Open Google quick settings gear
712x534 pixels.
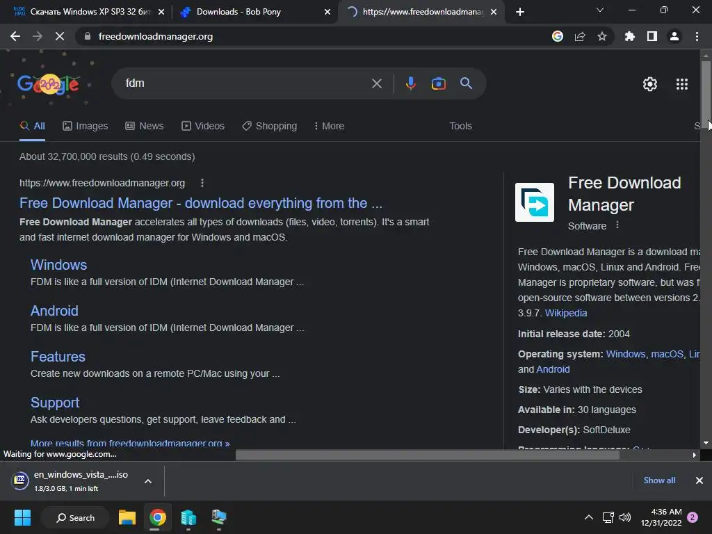pos(650,84)
